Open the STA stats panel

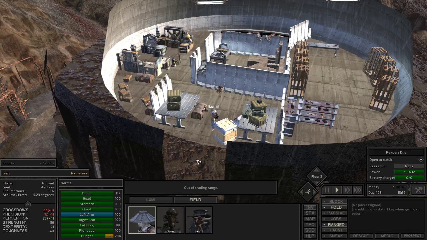pos(310,213)
